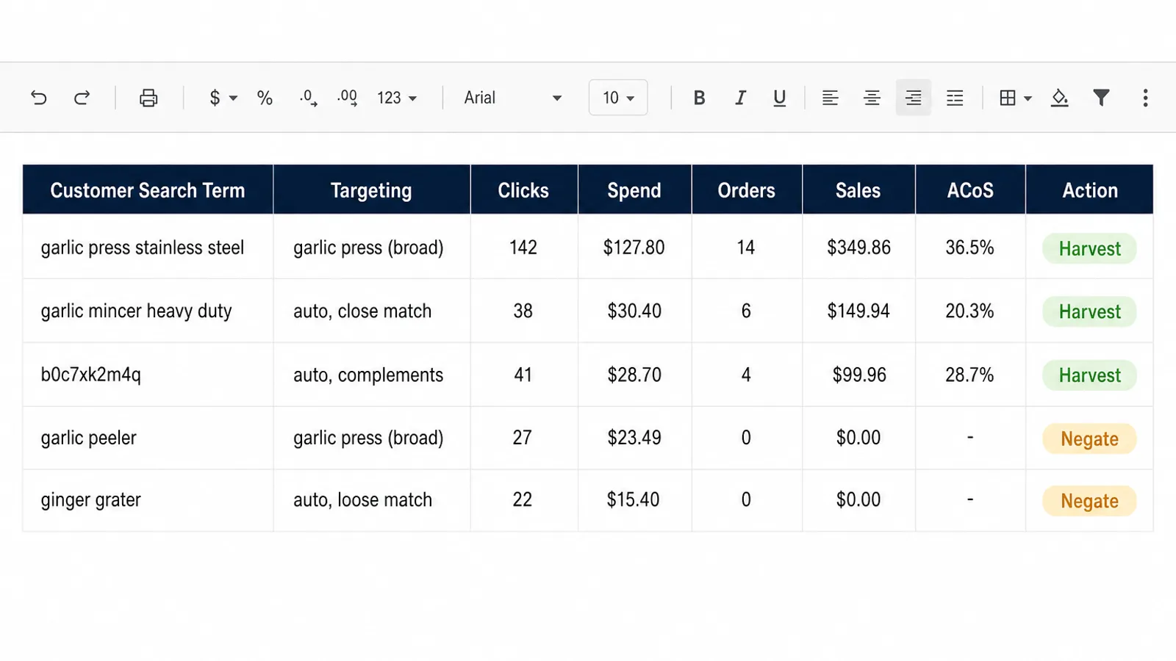Open currency format dropdown

[223, 98]
